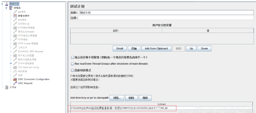Image resolution: width=256 pixels, height=113 pixels.
Task: Click the get请求 sampler pipette icon
Action: pyautogui.click(x=15, y=12)
